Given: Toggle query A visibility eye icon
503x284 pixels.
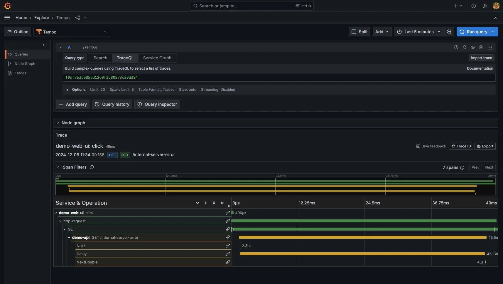Looking at the screenshot, I should pyautogui.click(x=473, y=47).
